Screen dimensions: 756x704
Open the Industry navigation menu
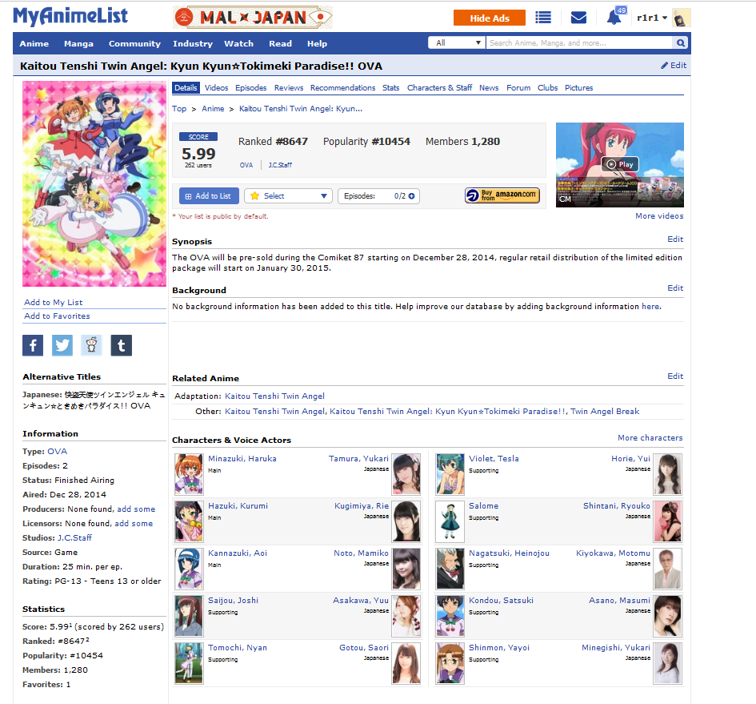tap(193, 43)
